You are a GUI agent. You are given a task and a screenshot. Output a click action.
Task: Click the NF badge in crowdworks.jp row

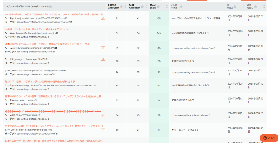coord(103,48)
